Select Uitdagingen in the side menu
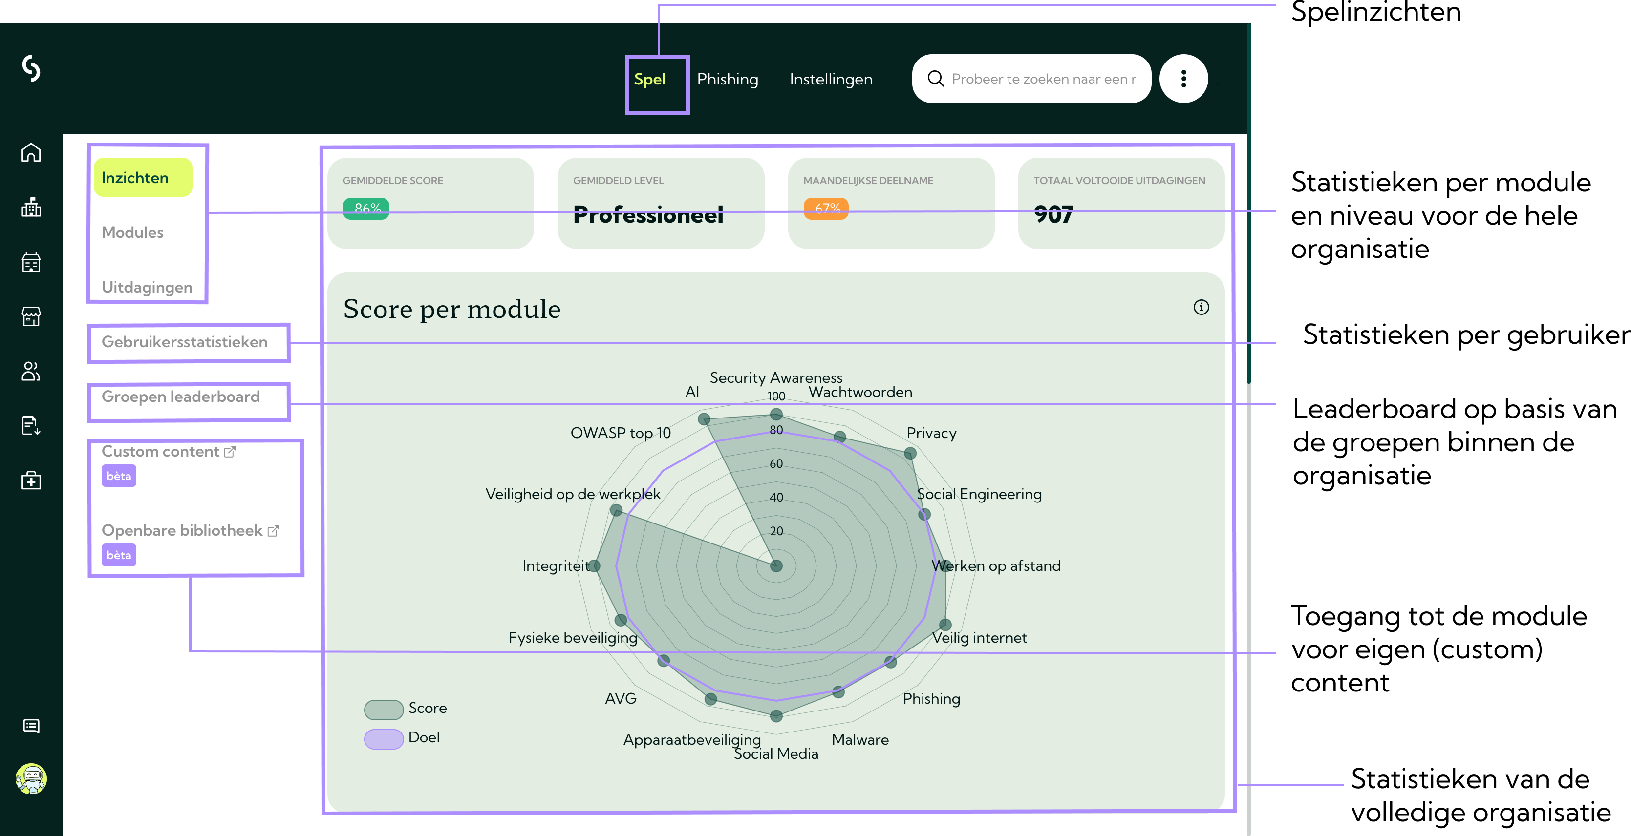Image resolution: width=1631 pixels, height=836 pixels. (147, 287)
